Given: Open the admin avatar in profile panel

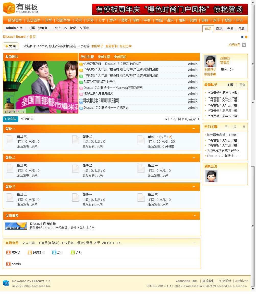Looking at the screenshot, I should click(x=211, y=61).
